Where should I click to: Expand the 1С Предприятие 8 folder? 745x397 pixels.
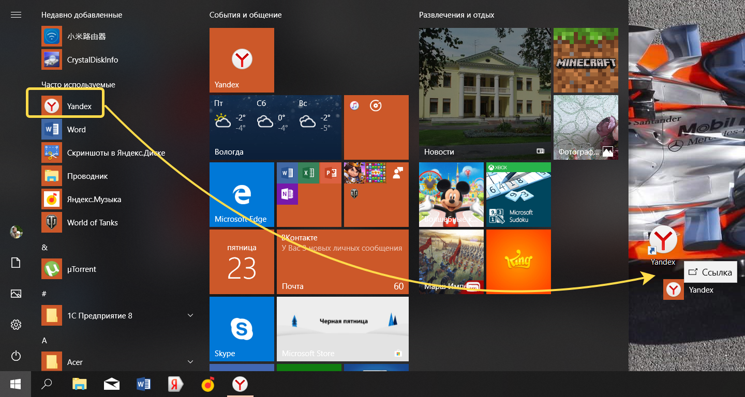point(190,315)
